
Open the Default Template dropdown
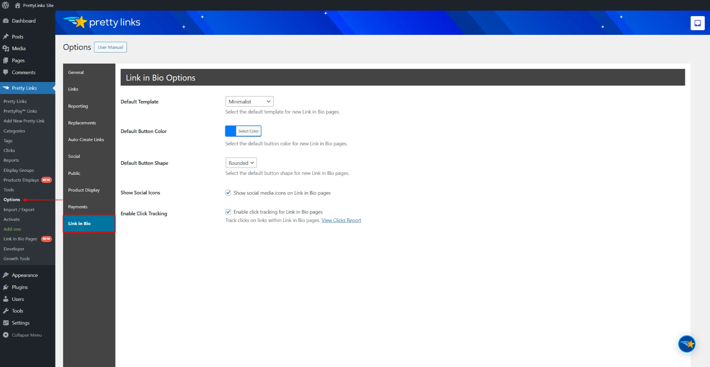pos(249,102)
